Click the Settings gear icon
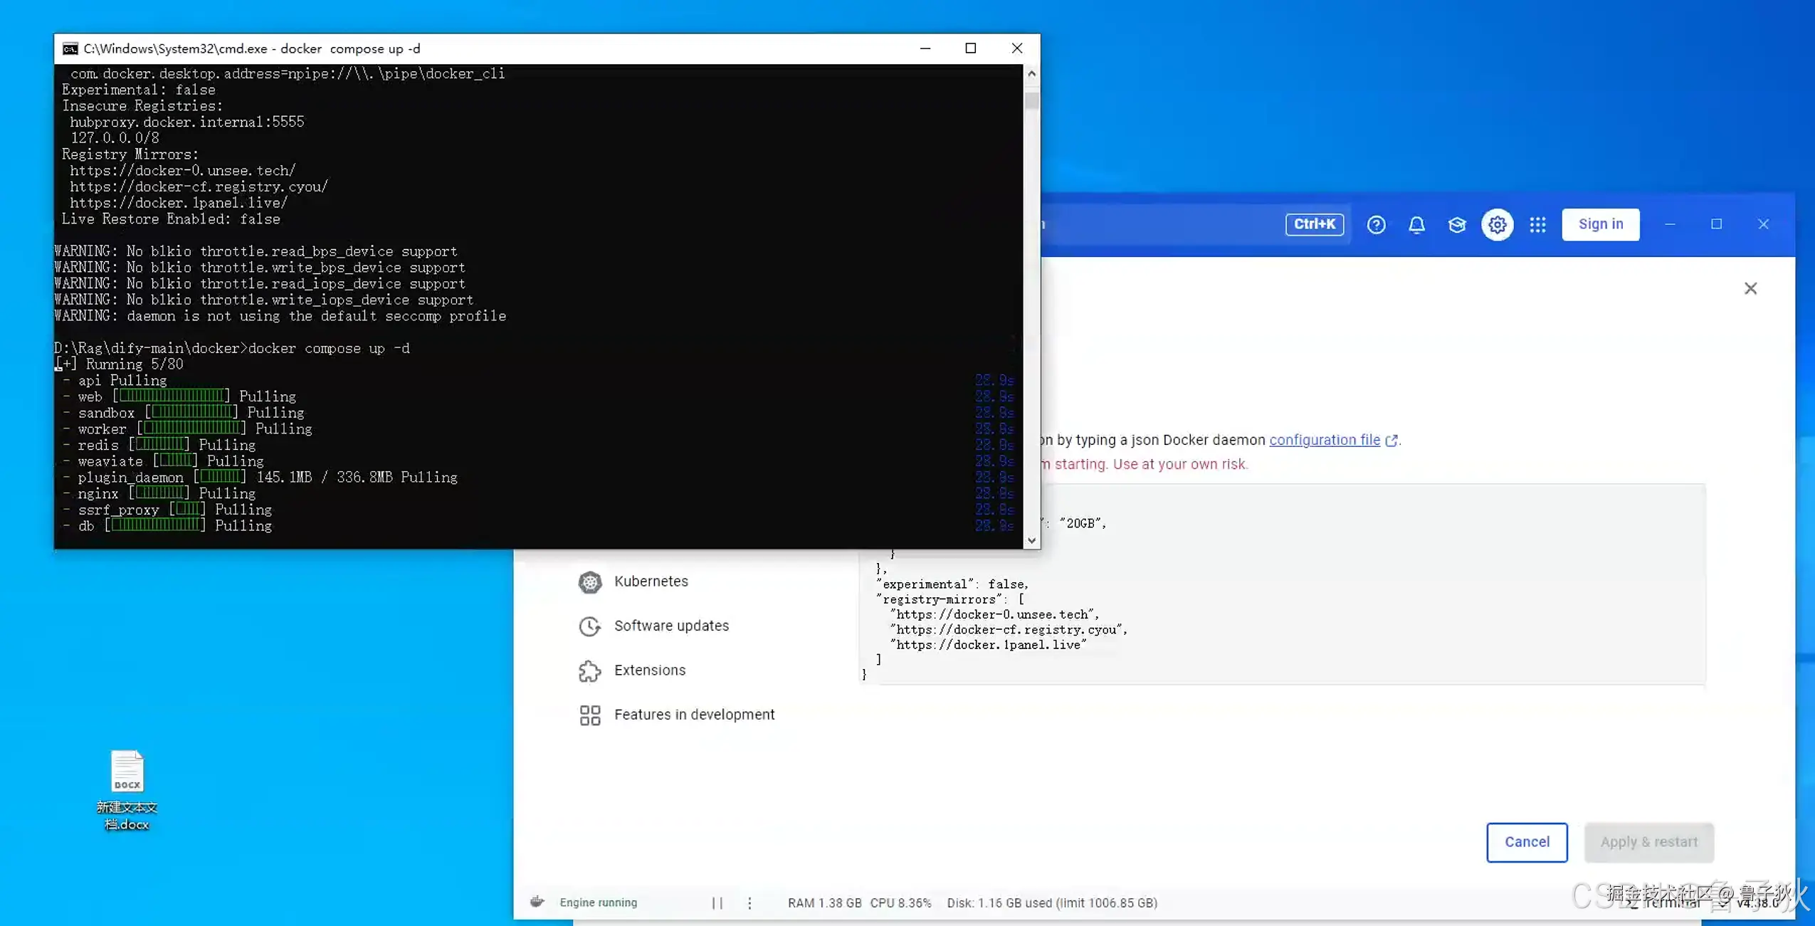Image resolution: width=1815 pixels, height=926 pixels. pyautogui.click(x=1497, y=225)
